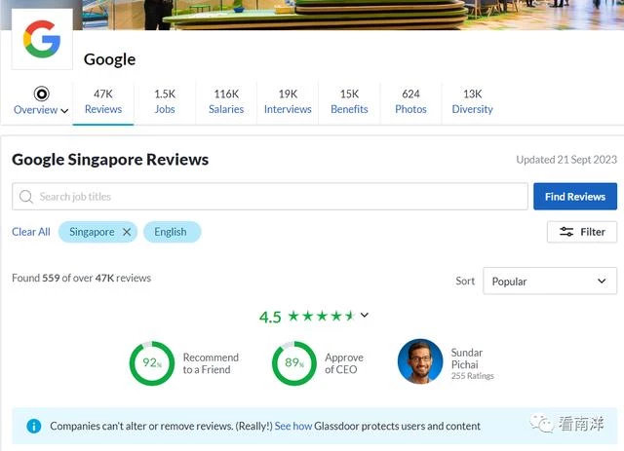Focus the Search job titles field

pyautogui.click(x=270, y=197)
